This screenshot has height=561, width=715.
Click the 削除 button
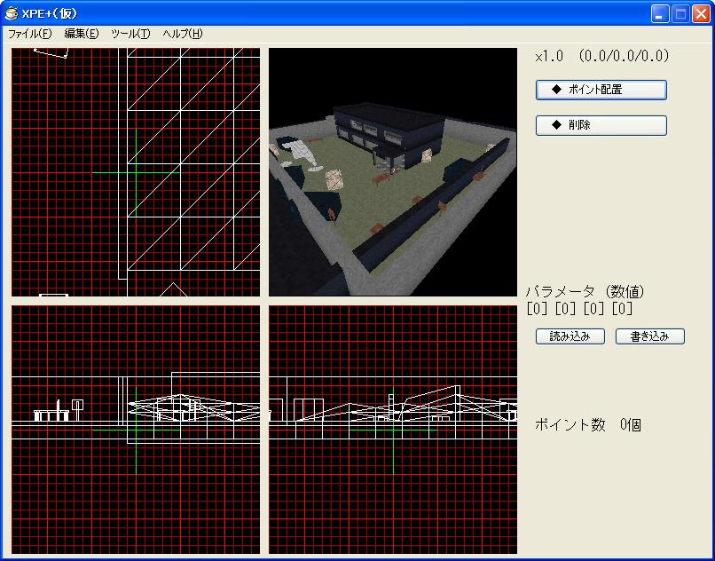point(601,125)
